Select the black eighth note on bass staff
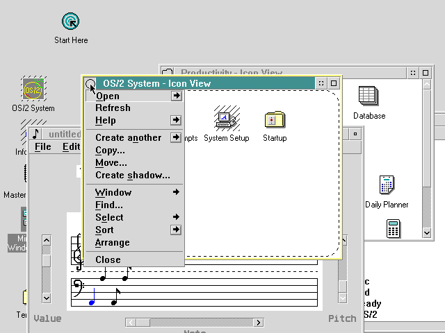This screenshot has width=445, height=333. [x=115, y=297]
